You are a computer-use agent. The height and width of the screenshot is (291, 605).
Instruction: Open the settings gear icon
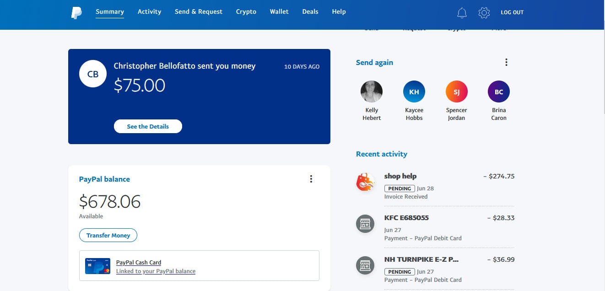tap(484, 12)
